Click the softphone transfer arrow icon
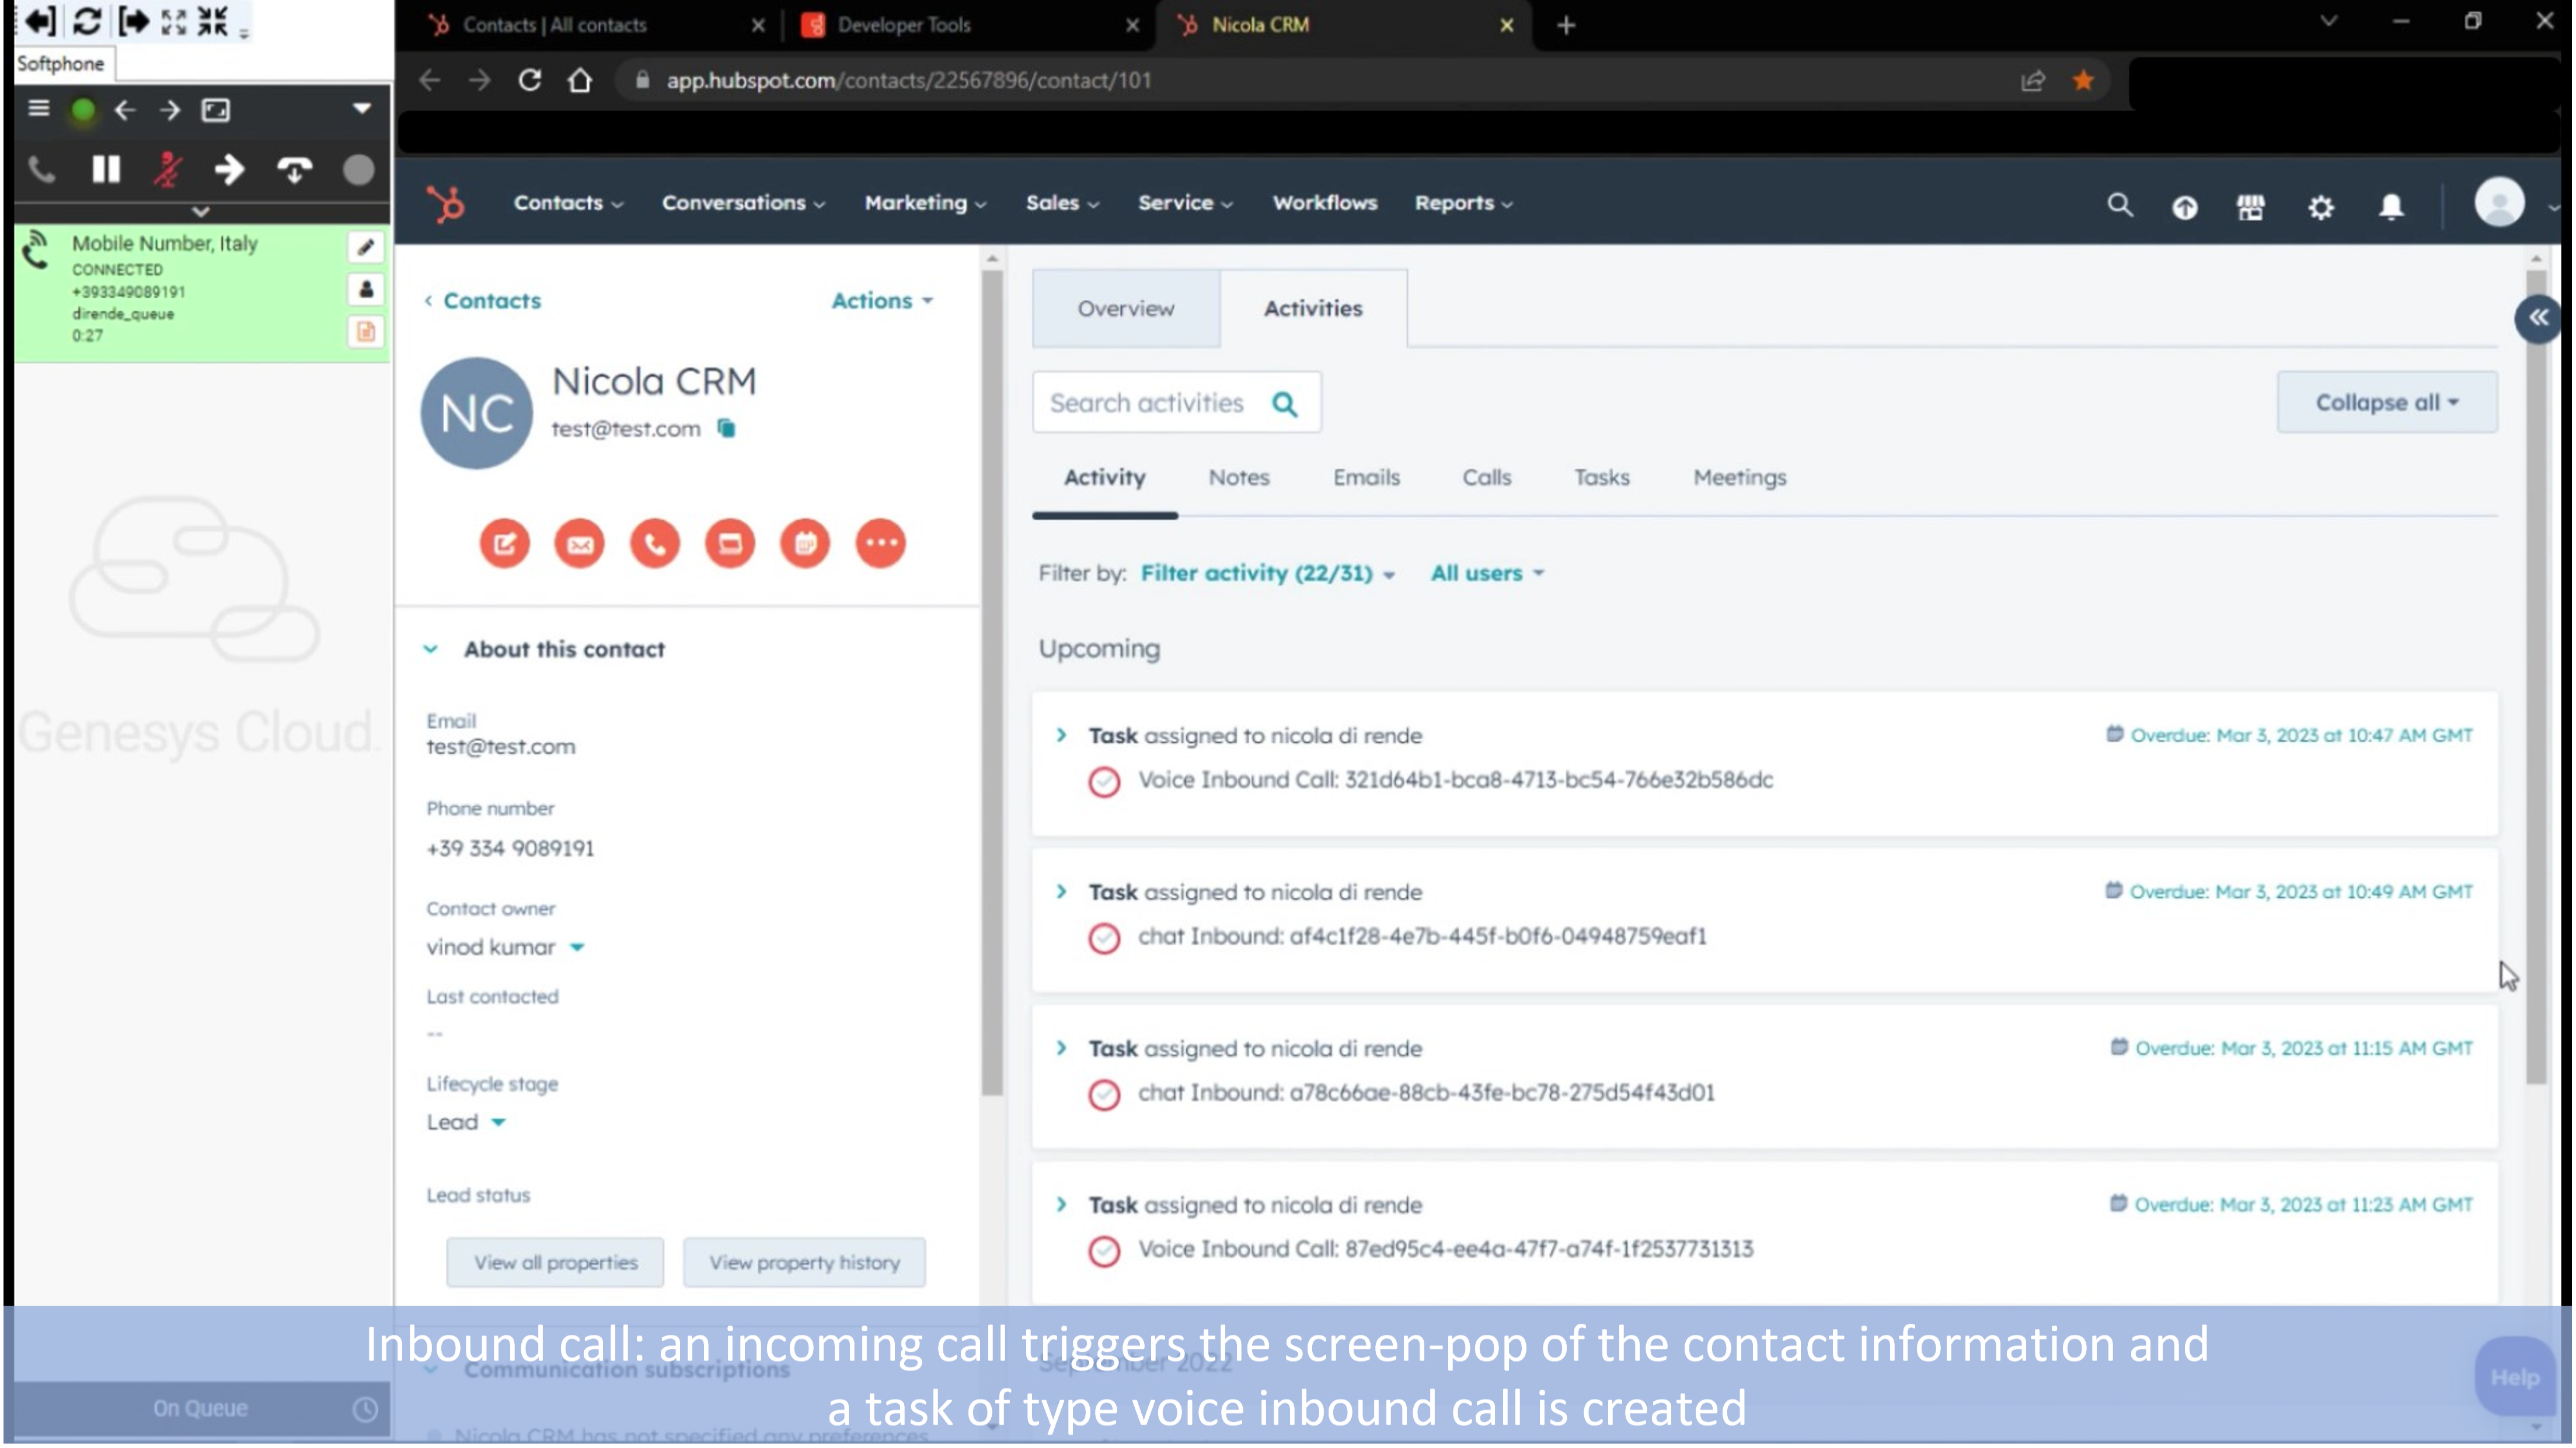The width and height of the screenshot is (2576, 1448). coord(229,170)
